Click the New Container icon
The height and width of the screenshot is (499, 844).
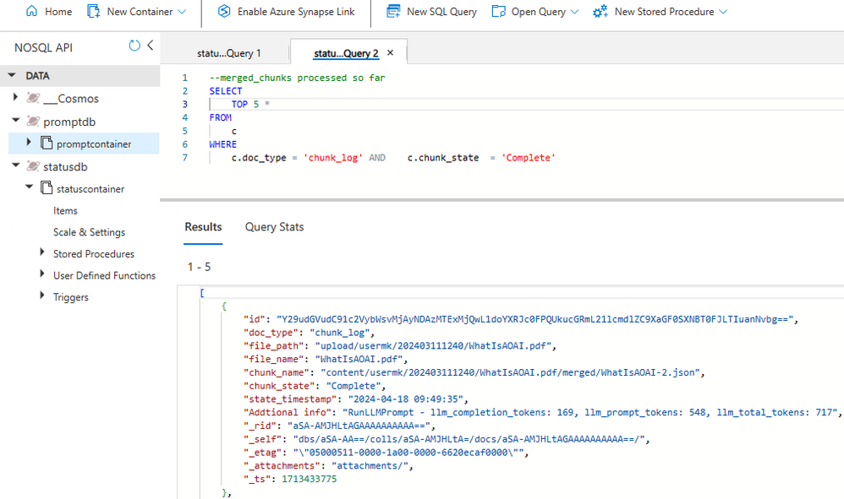[x=94, y=11]
